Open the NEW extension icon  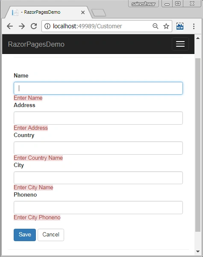[180, 26]
